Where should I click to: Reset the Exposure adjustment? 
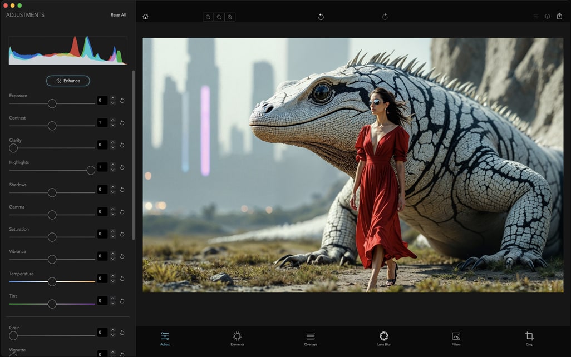pos(122,101)
